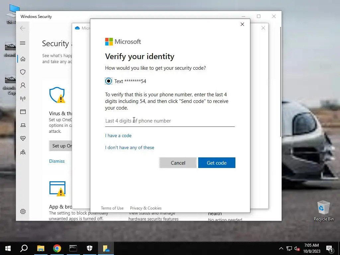Open the notification center icon

(329, 248)
